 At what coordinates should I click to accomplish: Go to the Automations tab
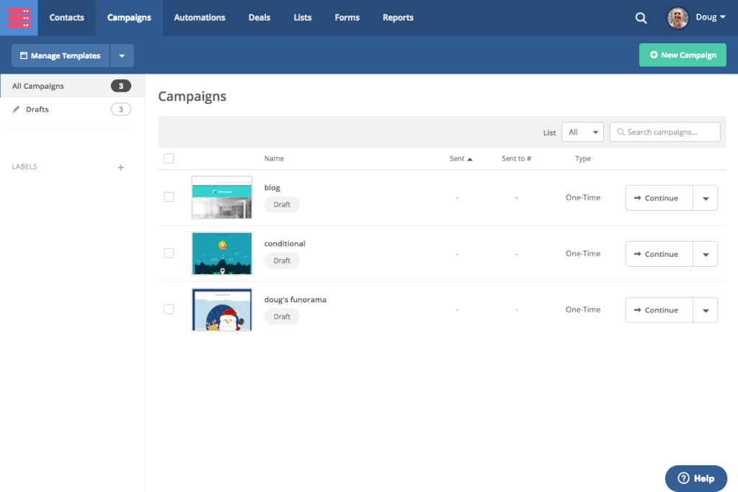pos(200,18)
